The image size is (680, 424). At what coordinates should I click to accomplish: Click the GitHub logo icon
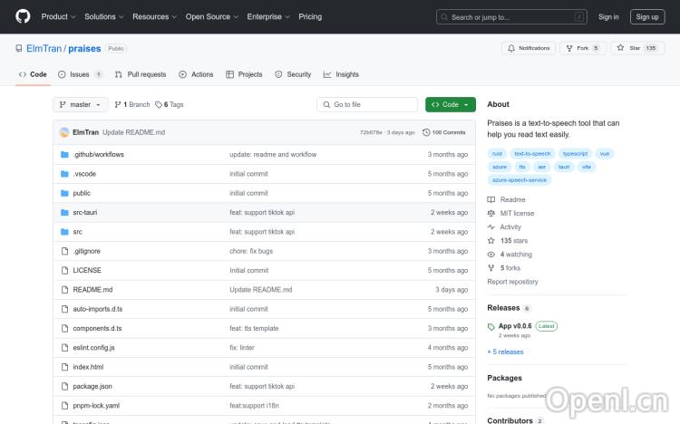[23, 16]
